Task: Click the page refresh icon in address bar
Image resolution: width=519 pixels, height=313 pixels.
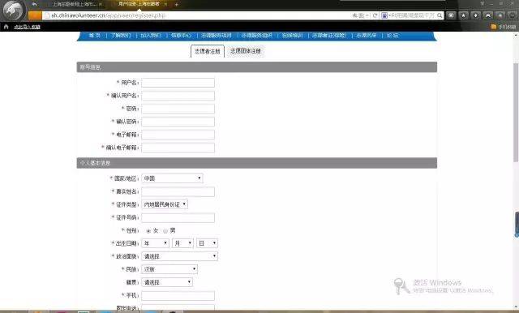Action: tap(375, 15)
